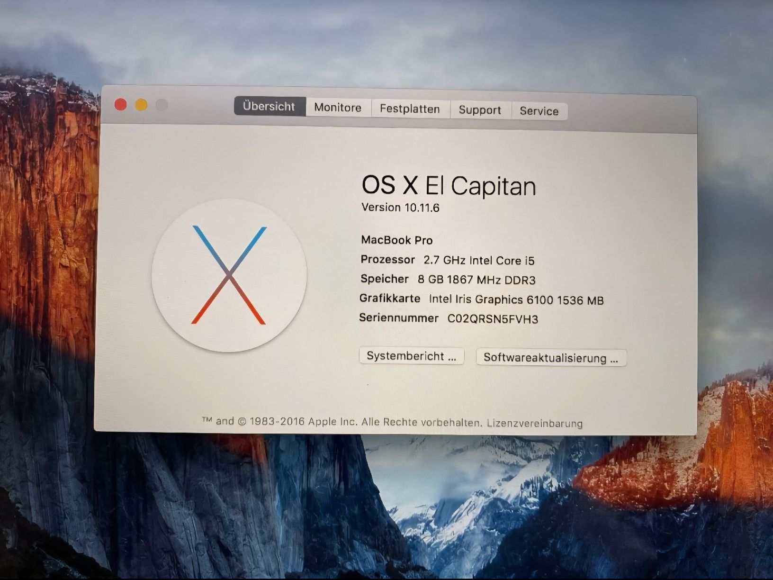The image size is (773, 580).
Task: Switch to the Übersicht tab
Action: coord(270,106)
